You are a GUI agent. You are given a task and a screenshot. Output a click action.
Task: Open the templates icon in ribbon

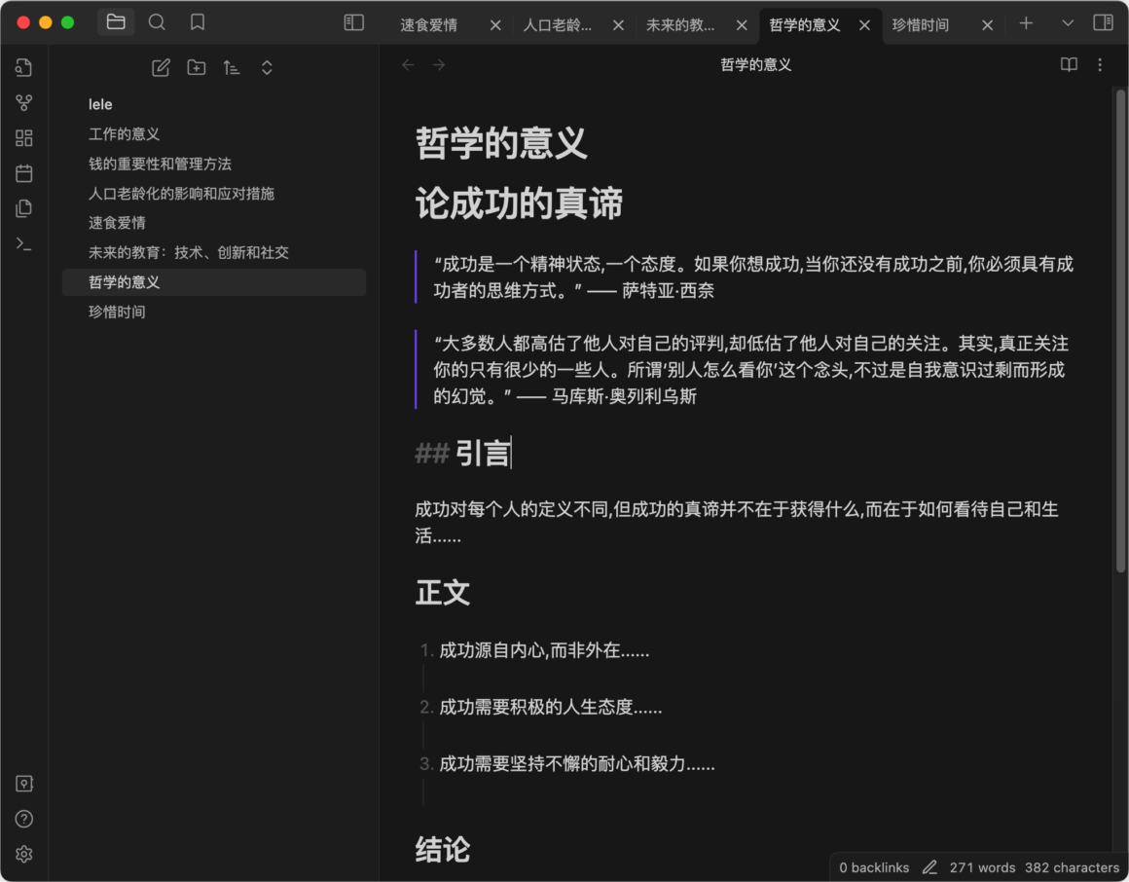(x=23, y=208)
